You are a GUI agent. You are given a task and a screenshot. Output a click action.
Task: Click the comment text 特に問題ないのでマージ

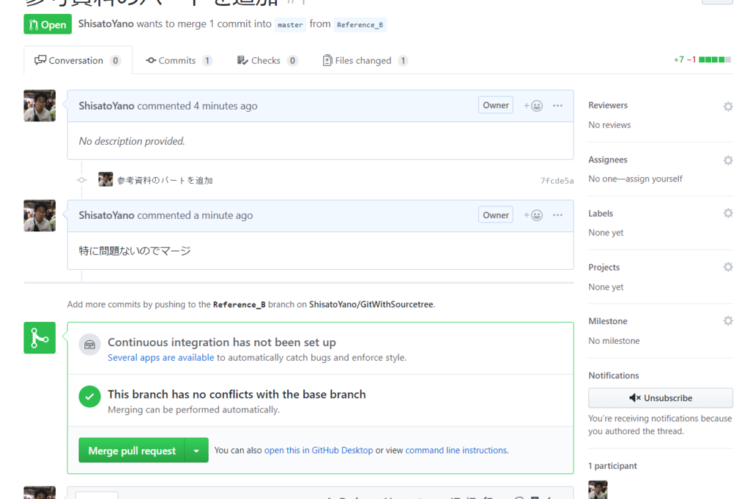point(135,250)
